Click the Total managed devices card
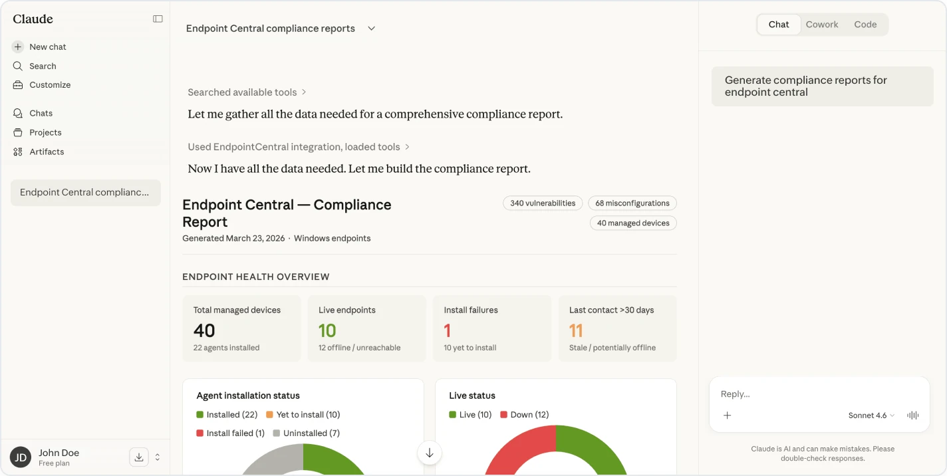This screenshot has height=476, width=947. click(x=241, y=328)
